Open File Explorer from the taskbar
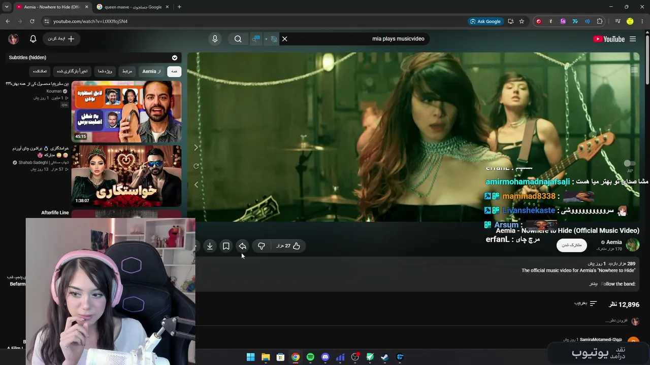 click(x=266, y=357)
